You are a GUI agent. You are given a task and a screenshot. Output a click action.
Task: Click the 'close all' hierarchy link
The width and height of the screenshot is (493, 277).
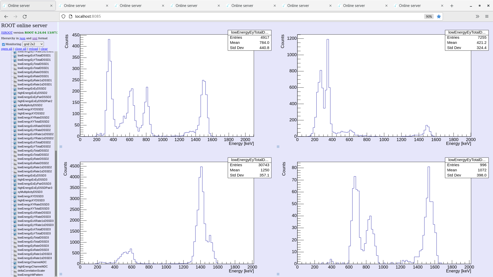pyautogui.click(x=21, y=49)
